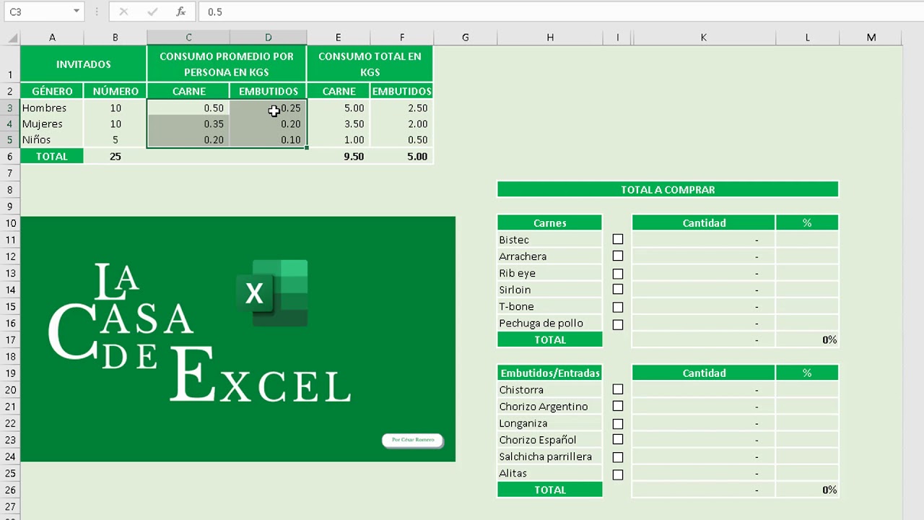Click the Hombres cell

52,108
